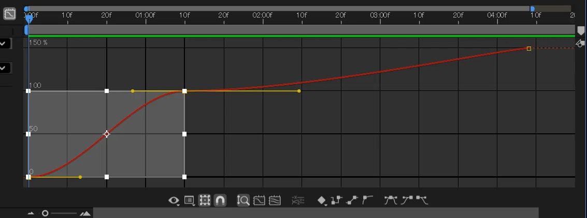Click the work area start handle
Image resolution: width=587 pixels, height=218 pixels.
coord(26,29)
